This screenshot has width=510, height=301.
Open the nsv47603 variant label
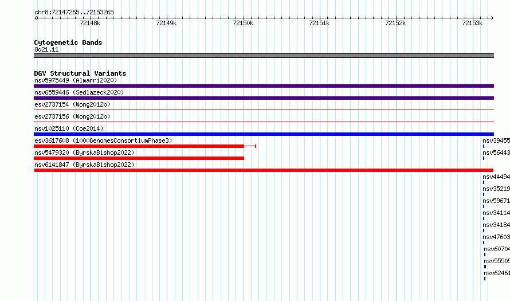496,237
